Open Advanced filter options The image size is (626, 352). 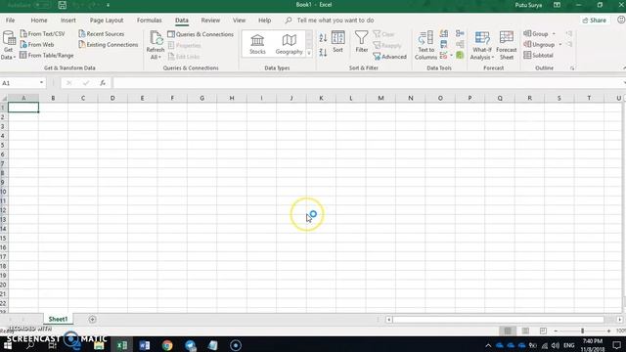389,57
